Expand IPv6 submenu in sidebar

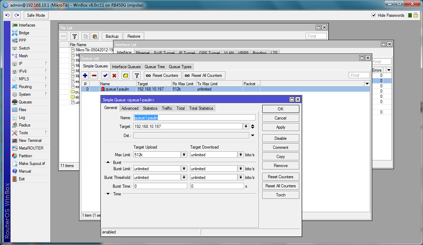coord(46,71)
